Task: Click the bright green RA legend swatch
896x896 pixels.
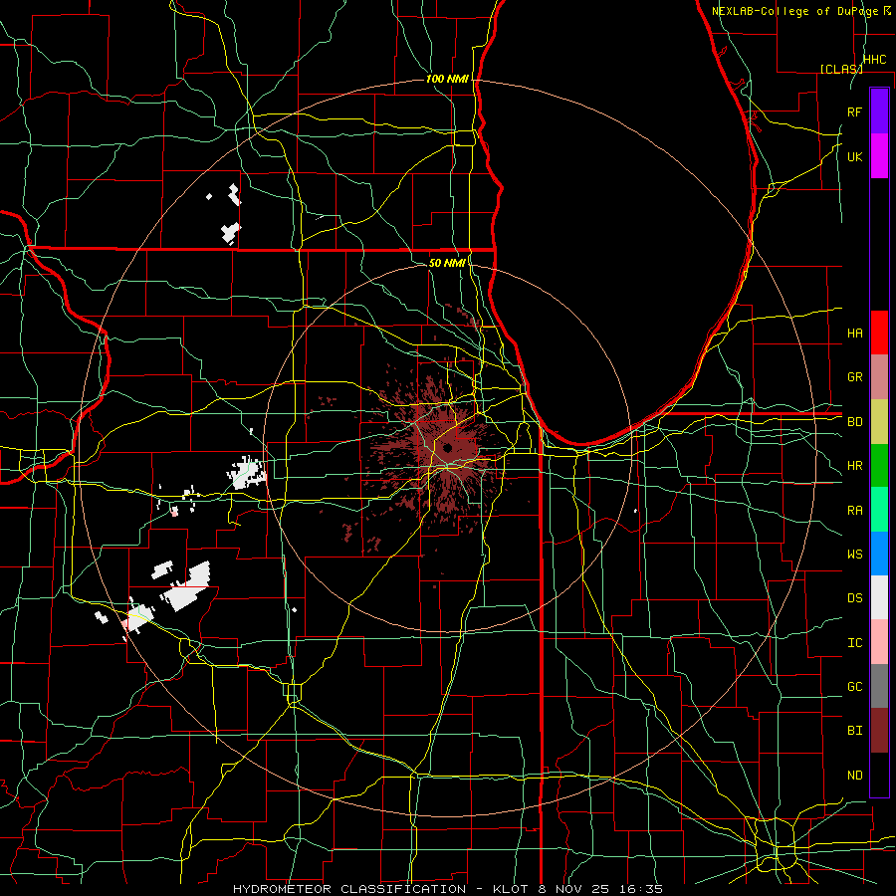Action: tap(879, 509)
